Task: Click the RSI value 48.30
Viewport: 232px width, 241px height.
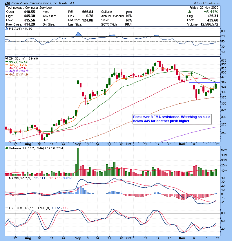Action: [x=27, y=28]
